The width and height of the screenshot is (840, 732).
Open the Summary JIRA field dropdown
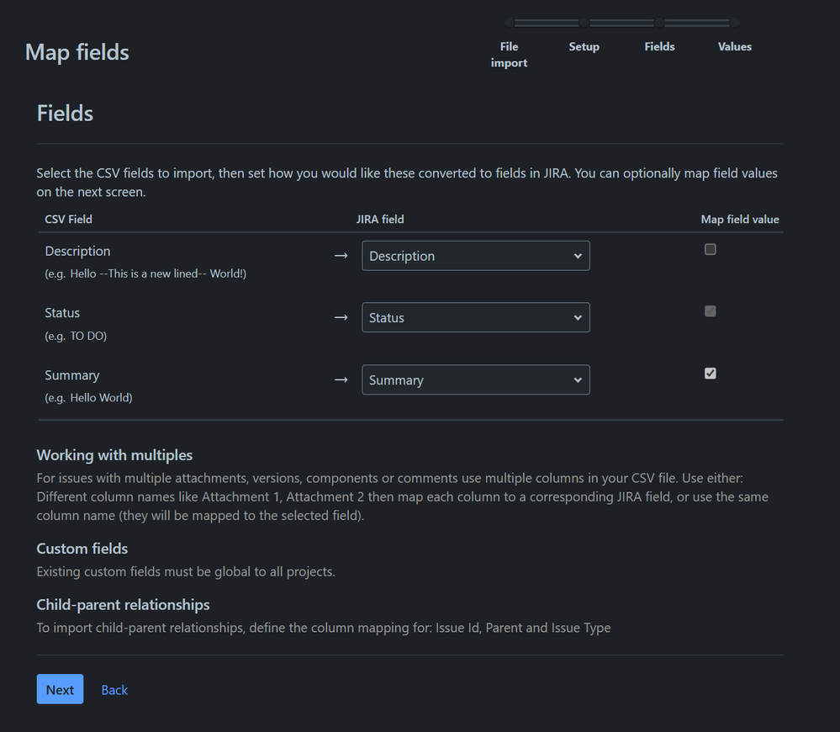click(476, 380)
